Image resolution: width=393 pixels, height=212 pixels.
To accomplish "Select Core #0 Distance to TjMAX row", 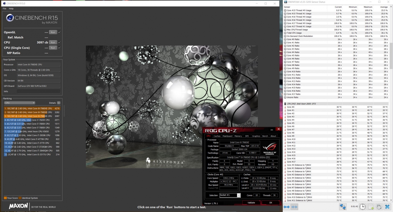I will [x=336, y=165].
